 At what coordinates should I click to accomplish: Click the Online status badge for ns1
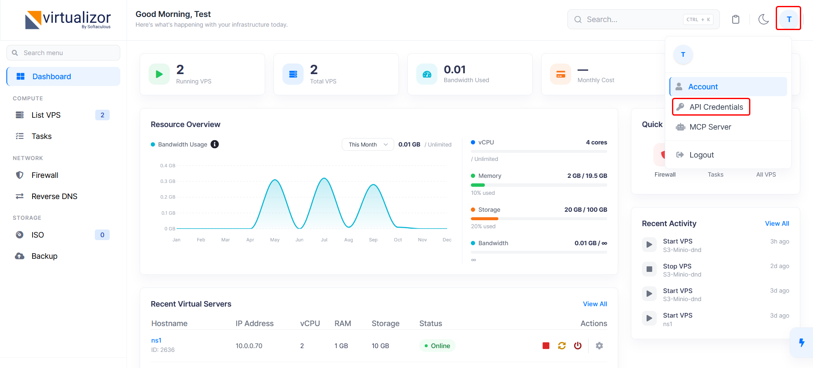(437, 346)
